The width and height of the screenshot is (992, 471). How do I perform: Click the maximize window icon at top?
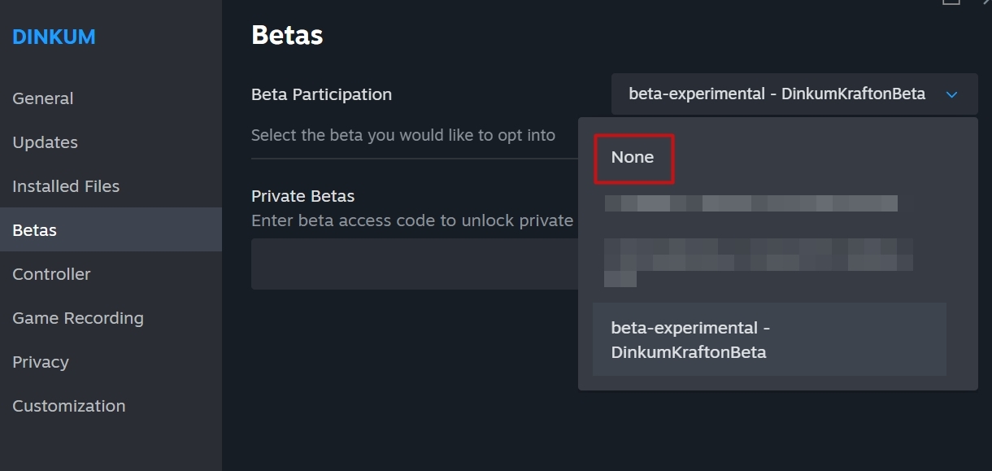pos(951,2)
